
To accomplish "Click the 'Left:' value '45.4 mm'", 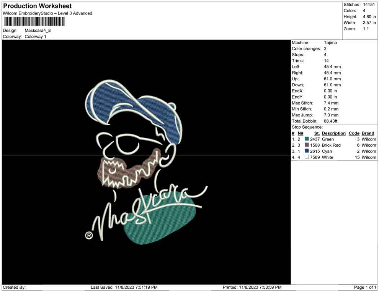I will [332, 66].
